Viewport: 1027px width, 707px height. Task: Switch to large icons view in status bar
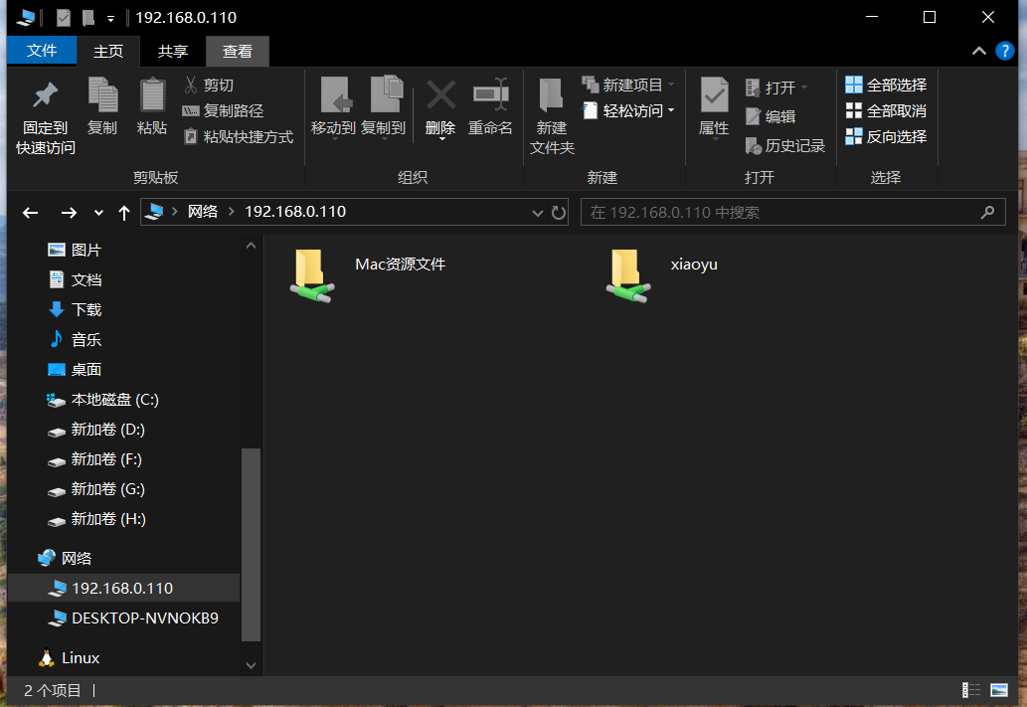[x=998, y=690]
